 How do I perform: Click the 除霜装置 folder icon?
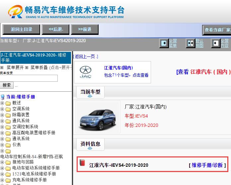point(8,115)
